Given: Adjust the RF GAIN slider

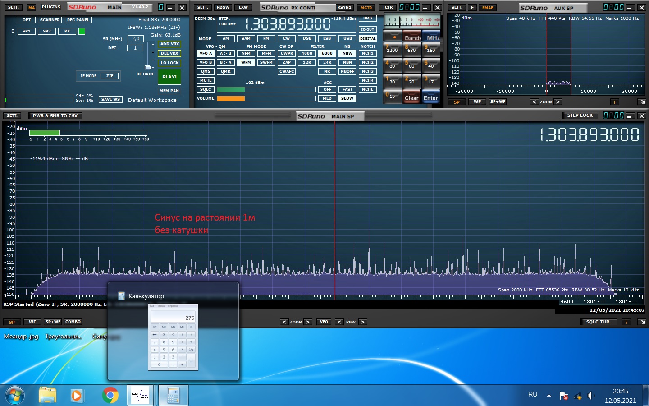Looking at the screenshot, I should pos(148,67).
